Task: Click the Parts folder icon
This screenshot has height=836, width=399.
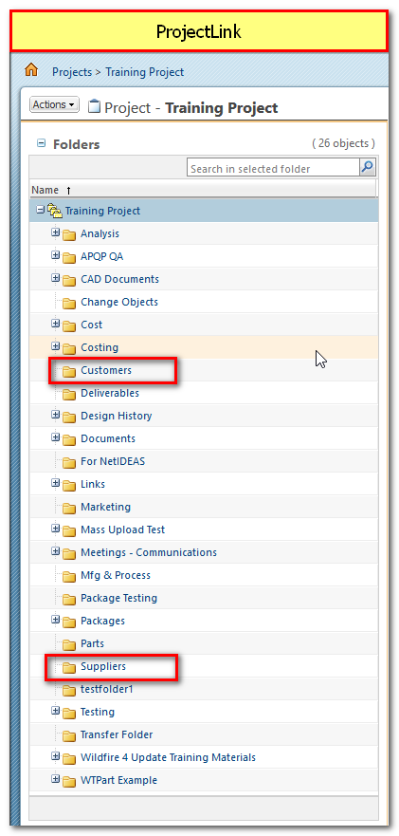Action: 69,644
